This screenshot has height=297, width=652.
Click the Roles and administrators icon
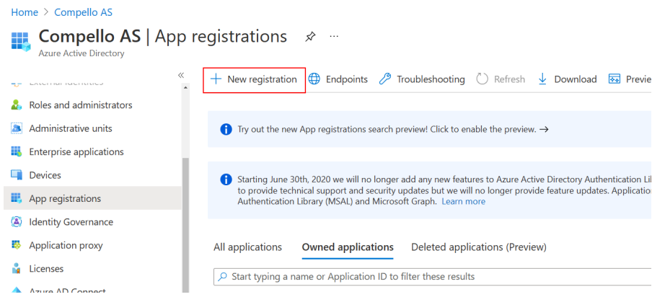16,105
